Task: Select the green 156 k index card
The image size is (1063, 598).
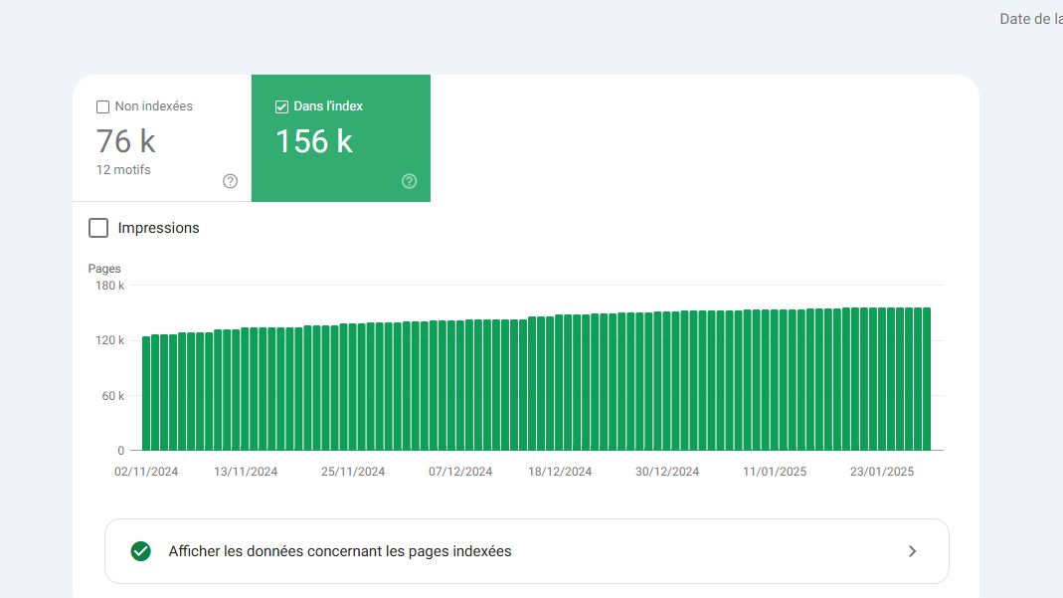Action: [x=341, y=138]
